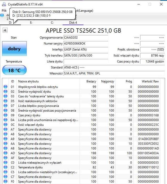The width and height of the screenshot is (167, 184).
Task: Click the ID column header
Action: pos(13,81)
